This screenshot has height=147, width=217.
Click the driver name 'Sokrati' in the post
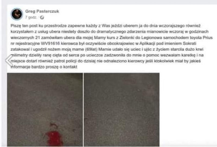click(190, 44)
